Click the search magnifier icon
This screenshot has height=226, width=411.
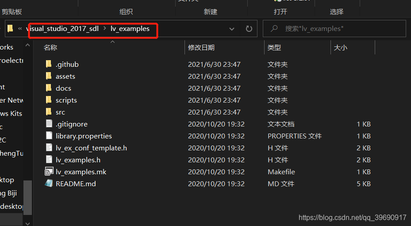(x=274, y=28)
